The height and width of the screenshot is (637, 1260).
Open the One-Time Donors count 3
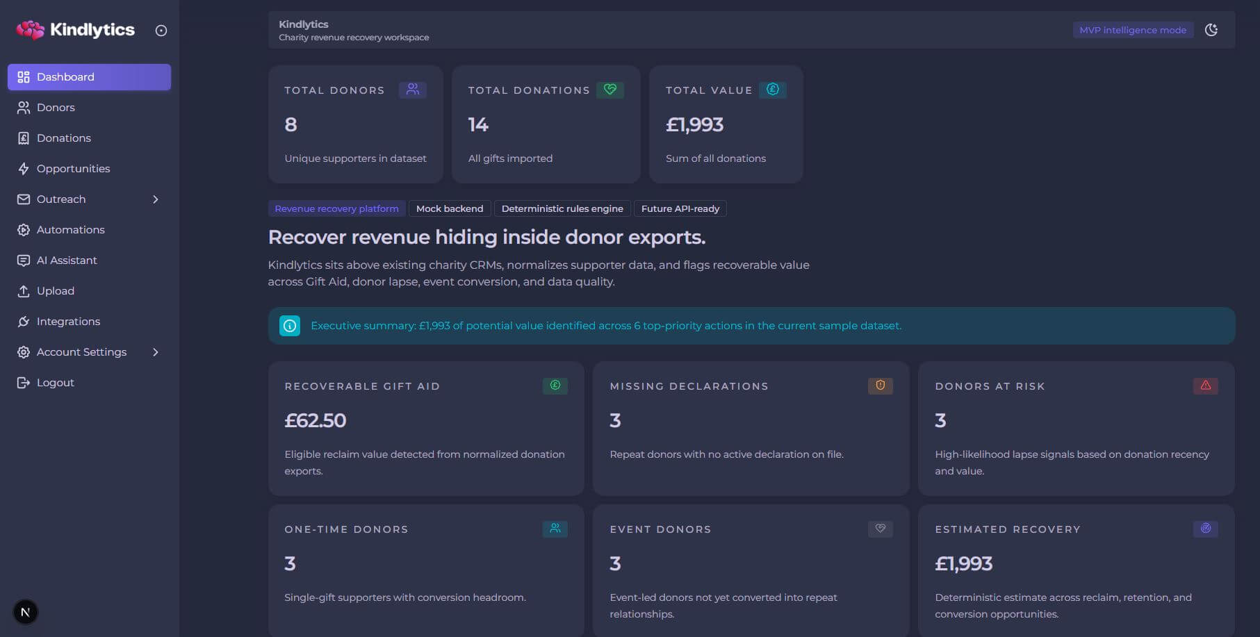click(x=290, y=563)
